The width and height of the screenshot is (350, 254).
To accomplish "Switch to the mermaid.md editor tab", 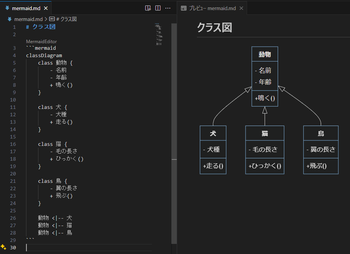I will coord(26,8).
